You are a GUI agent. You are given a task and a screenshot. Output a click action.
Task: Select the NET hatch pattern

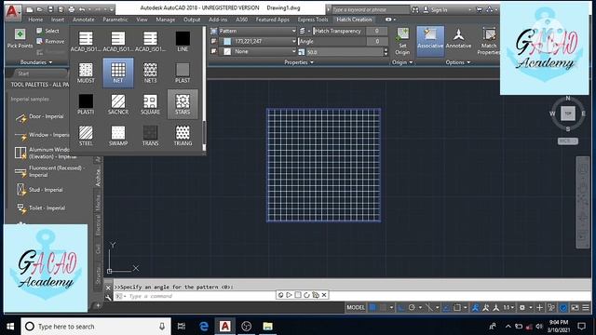click(118, 73)
